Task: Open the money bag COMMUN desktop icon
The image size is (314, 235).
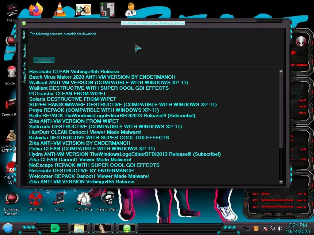Action: (9, 141)
